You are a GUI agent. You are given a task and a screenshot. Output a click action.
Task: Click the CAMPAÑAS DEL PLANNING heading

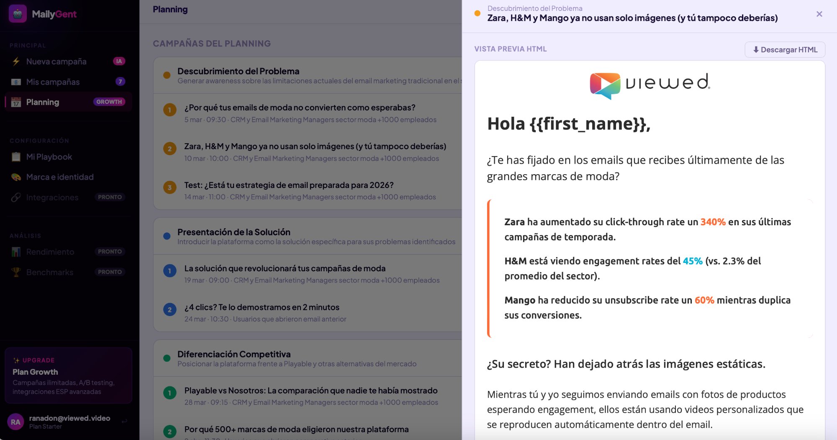(x=212, y=44)
